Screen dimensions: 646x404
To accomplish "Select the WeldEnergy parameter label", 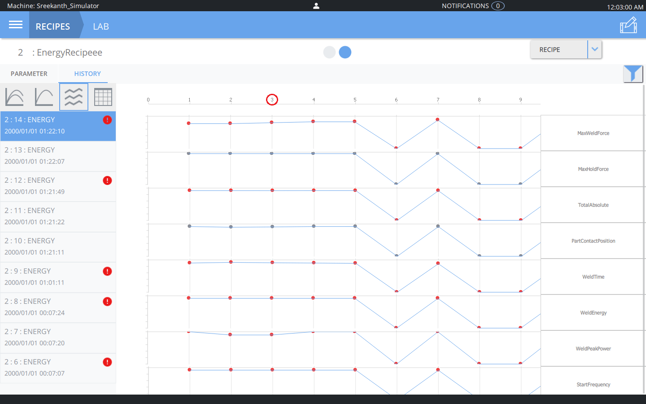I will [593, 312].
